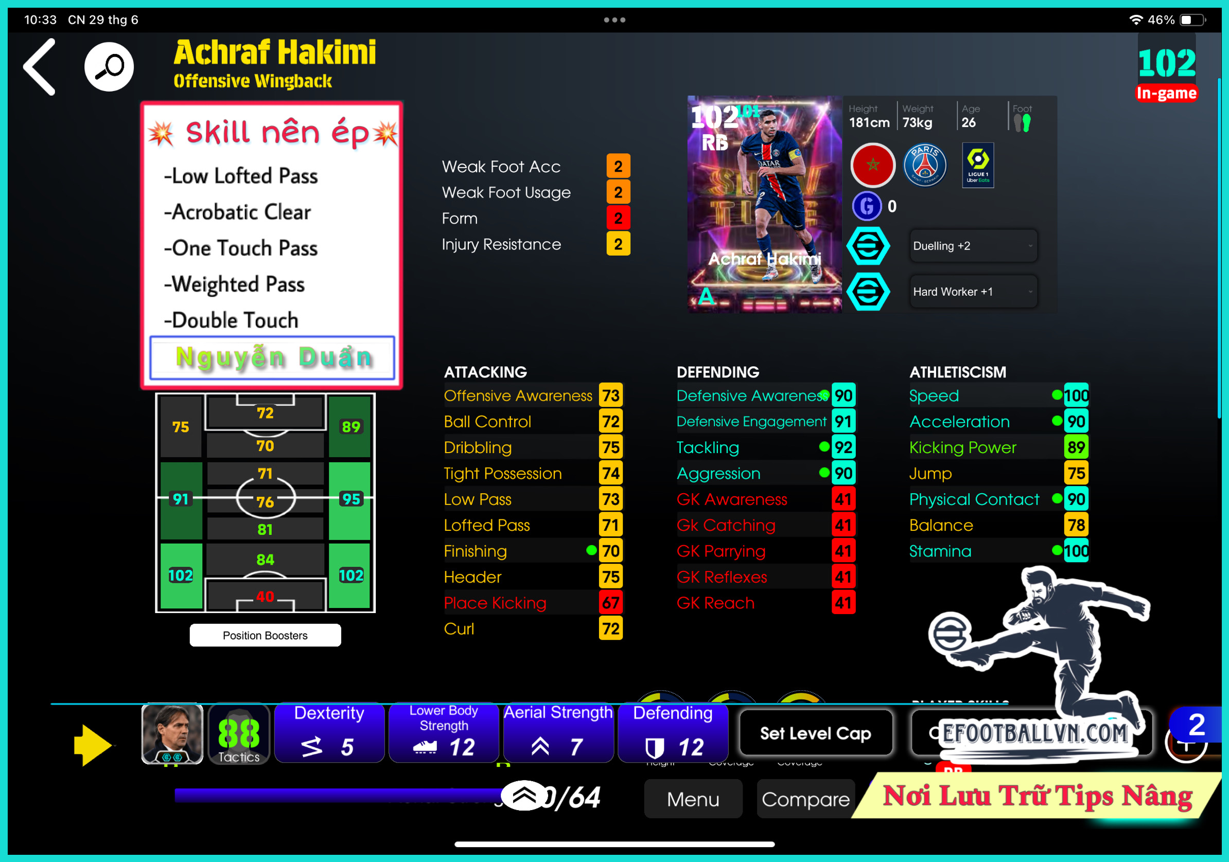Tap the Physical Contact 90 row
Viewport: 1229px width, 862px height.
999,499
